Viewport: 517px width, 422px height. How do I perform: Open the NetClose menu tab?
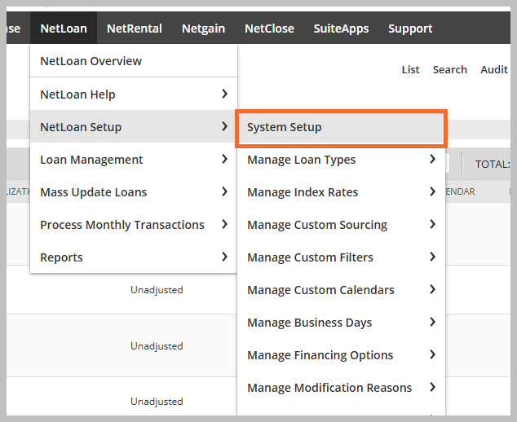[x=269, y=29]
